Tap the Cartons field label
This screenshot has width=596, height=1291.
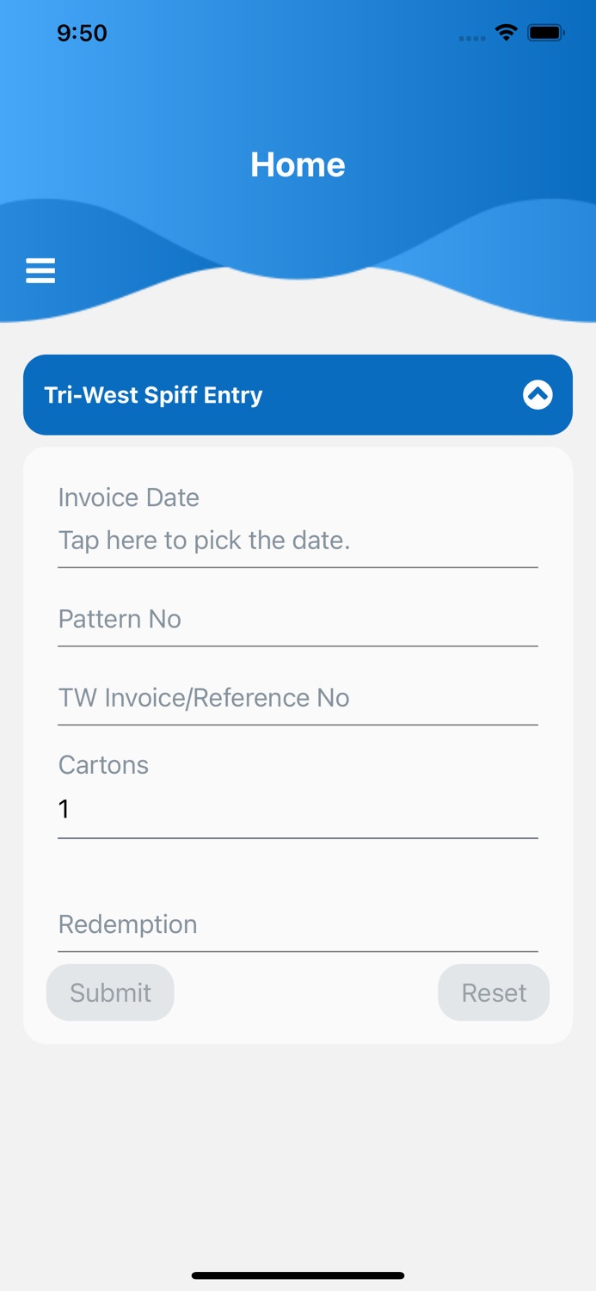[103, 764]
